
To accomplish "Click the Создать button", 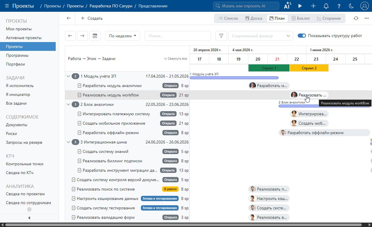I will (x=92, y=18).
